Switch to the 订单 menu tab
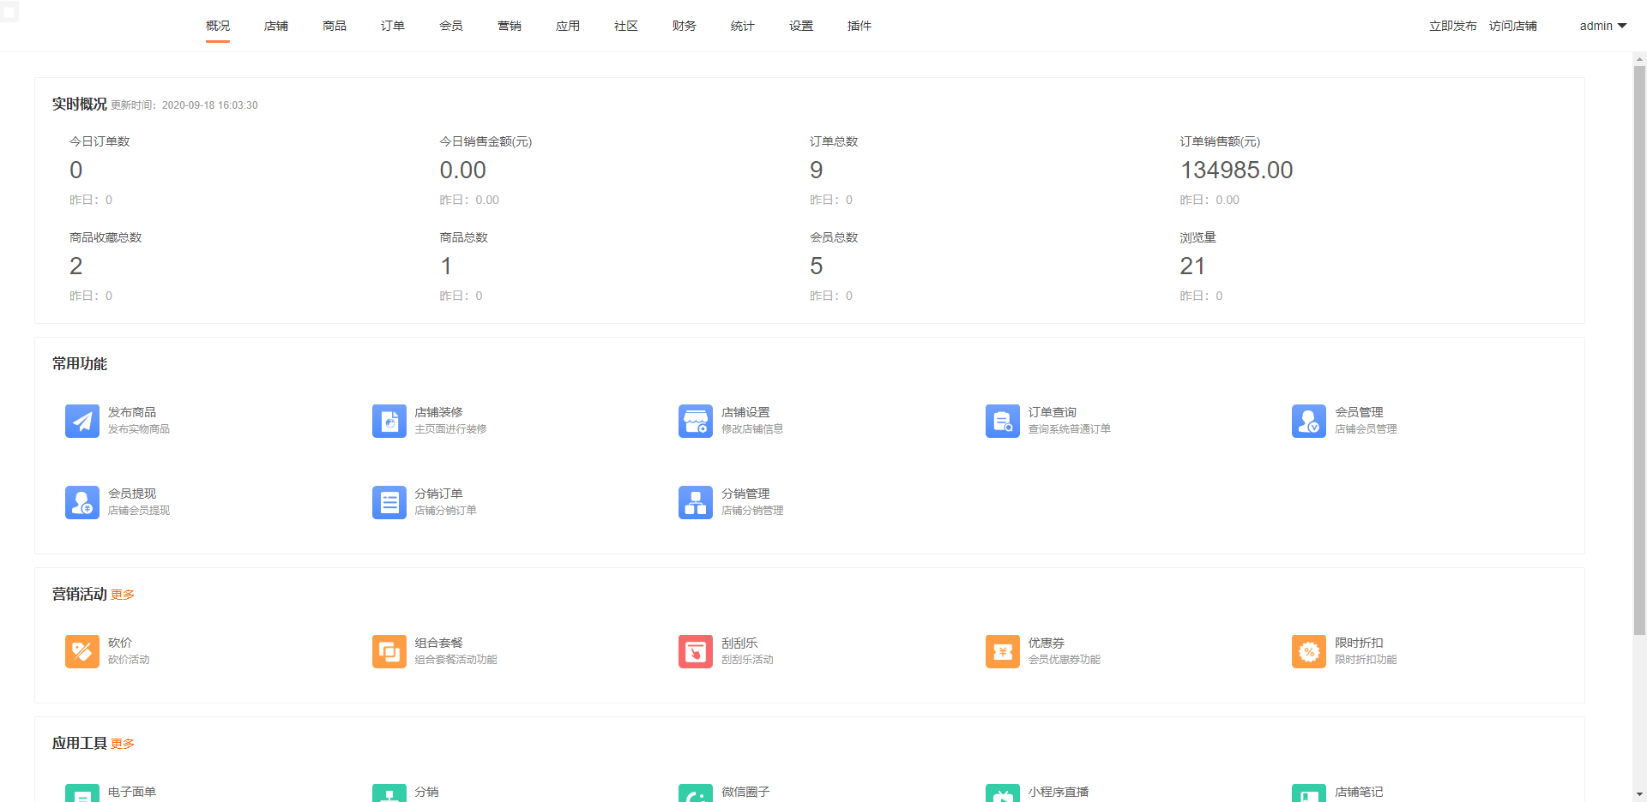Screen dimensions: 1647x802 coord(393,26)
